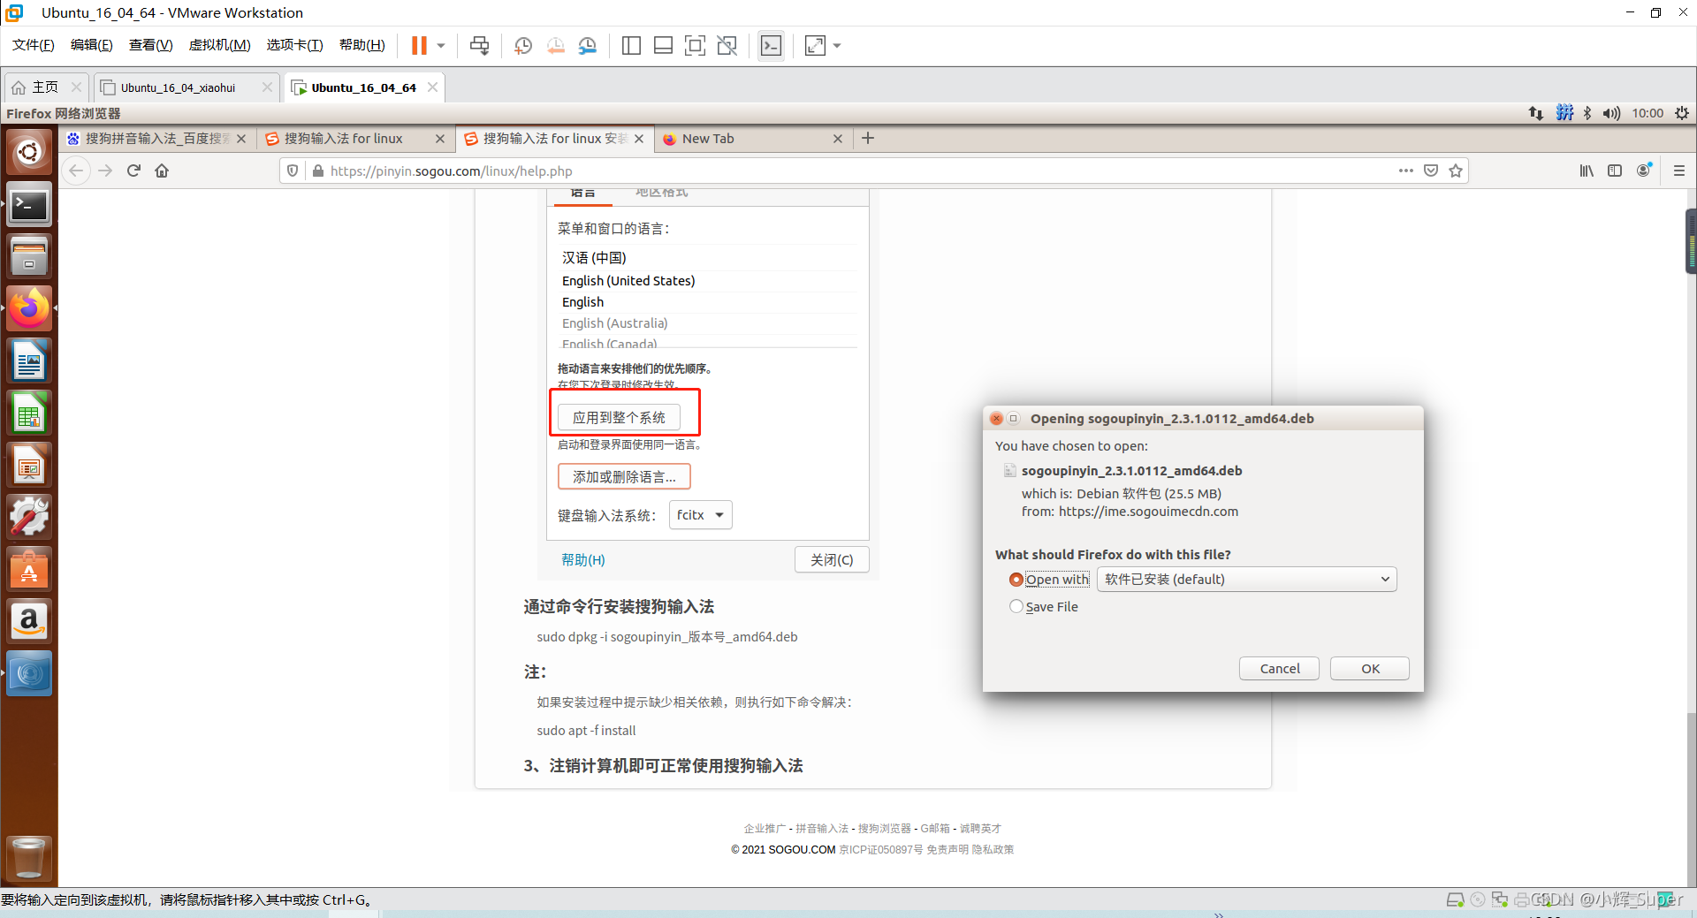Launch Terminal from the Ubuntu launcher
The image size is (1697, 918).
(x=29, y=205)
